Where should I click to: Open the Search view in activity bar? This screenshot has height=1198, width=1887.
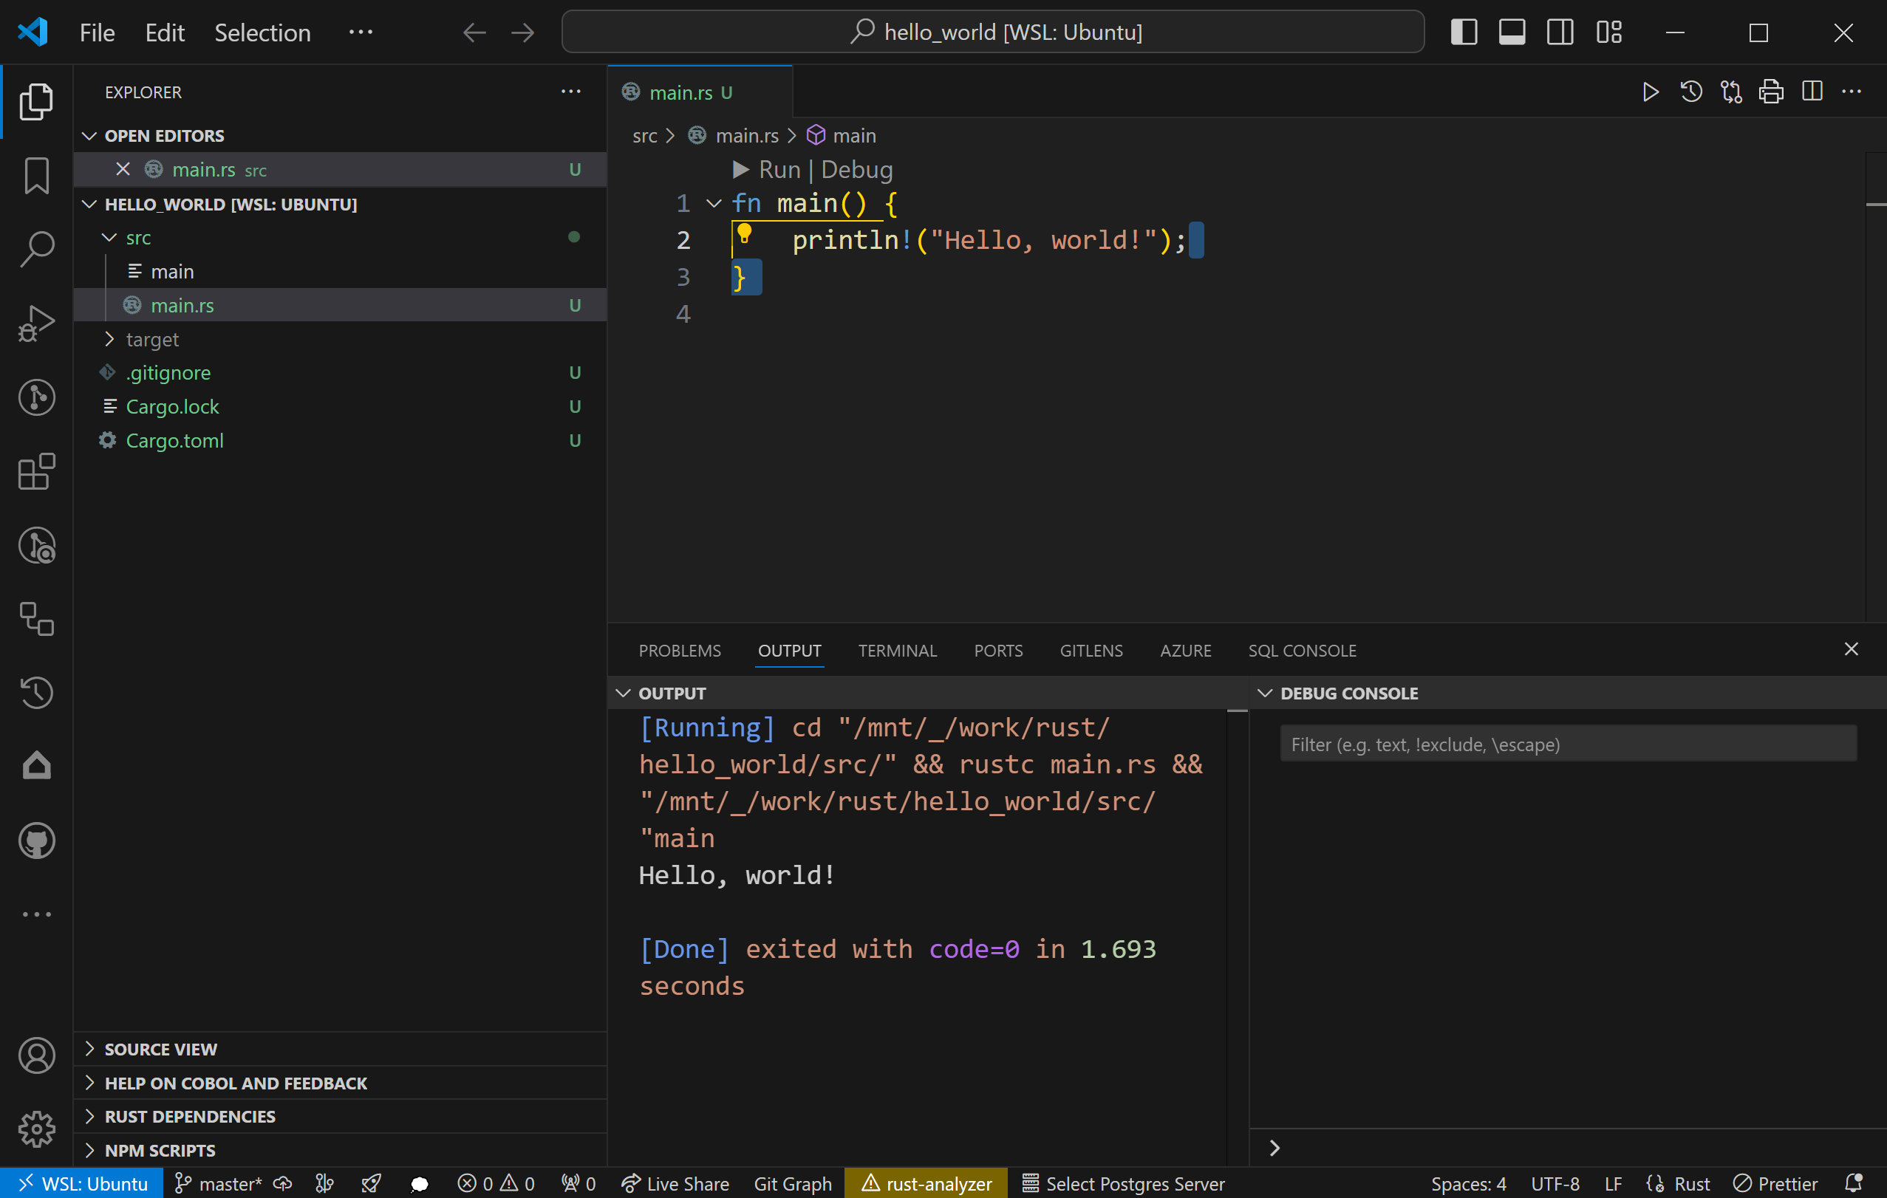(36, 249)
